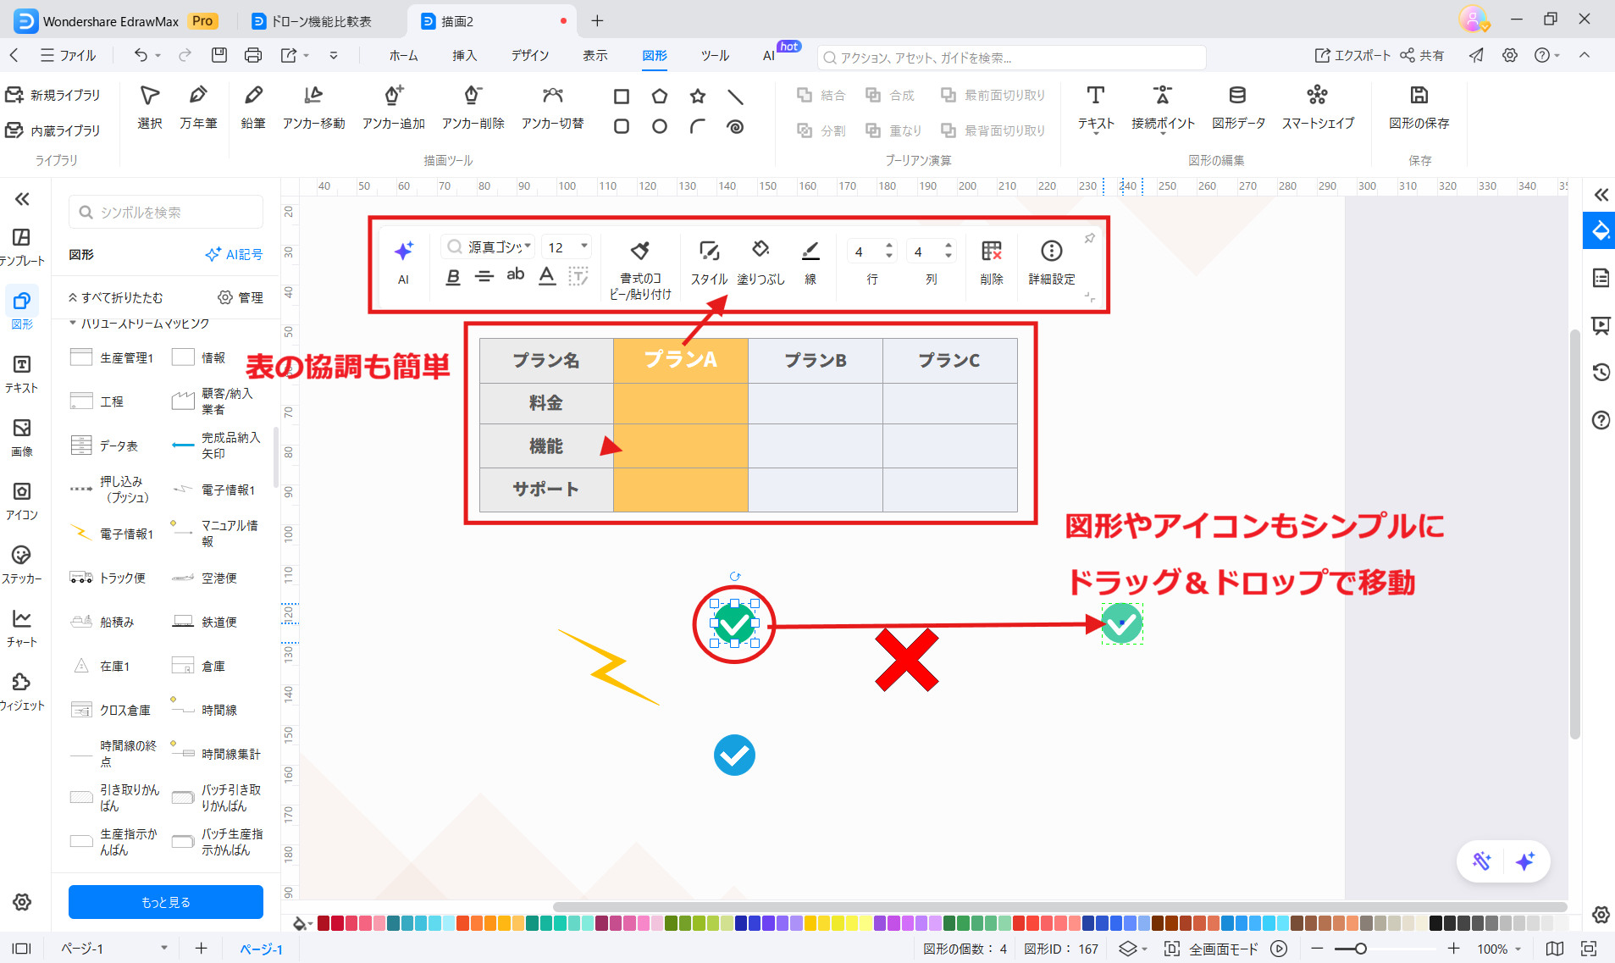Pick the black color swatch in palette

point(1436,923)
